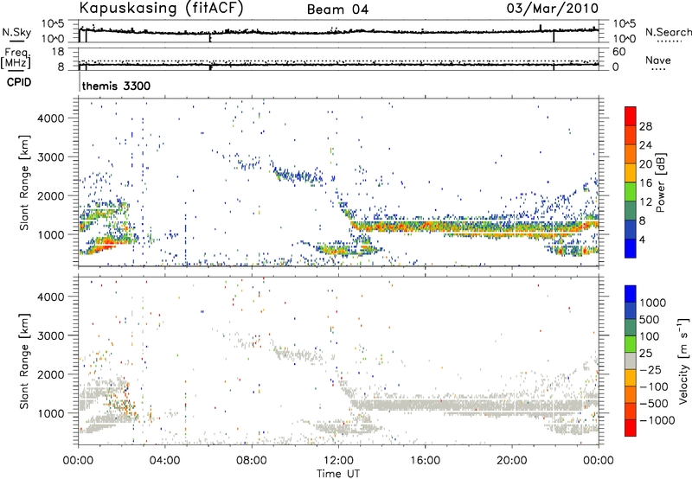Click the 'Beam 04' label
692x479 pixels.
click(337, 10)
